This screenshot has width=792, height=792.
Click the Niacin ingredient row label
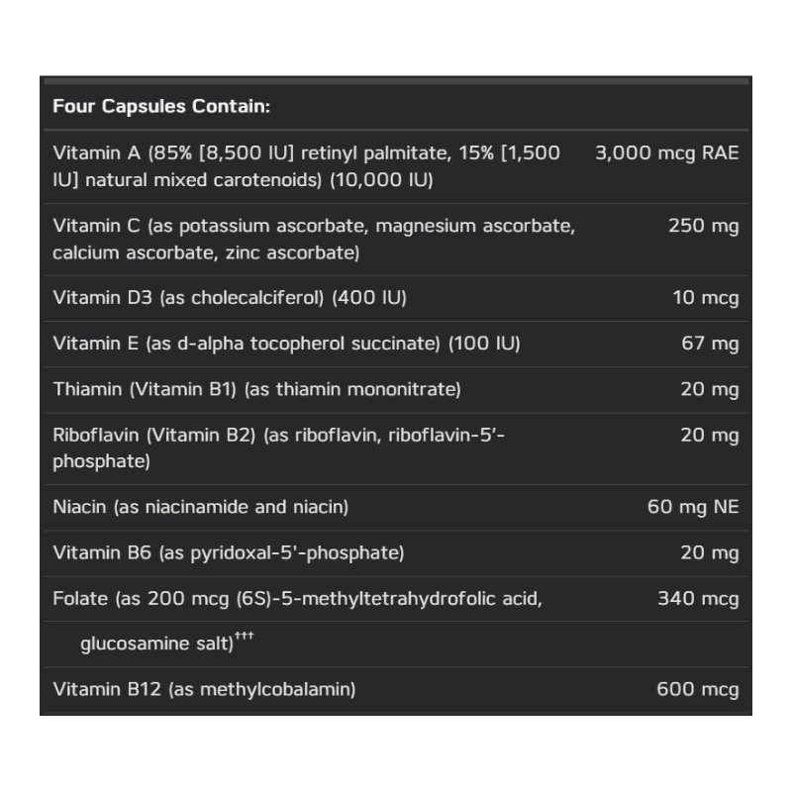200,507
